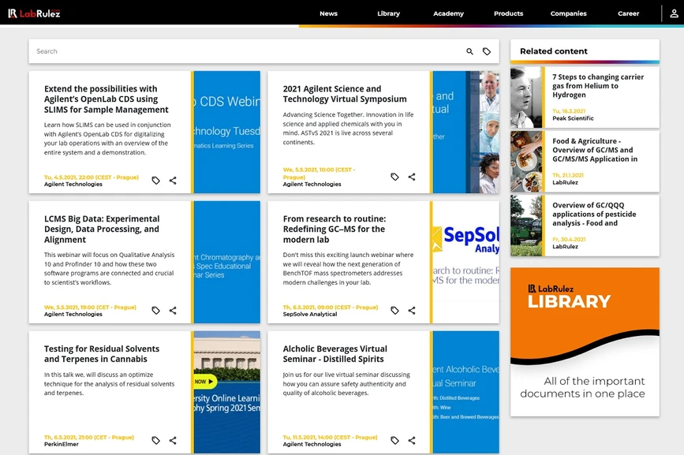Share the 2021 Agilent Virtual Symposium
This screenshot has height=455, width=684.
(x=412, y=177)
